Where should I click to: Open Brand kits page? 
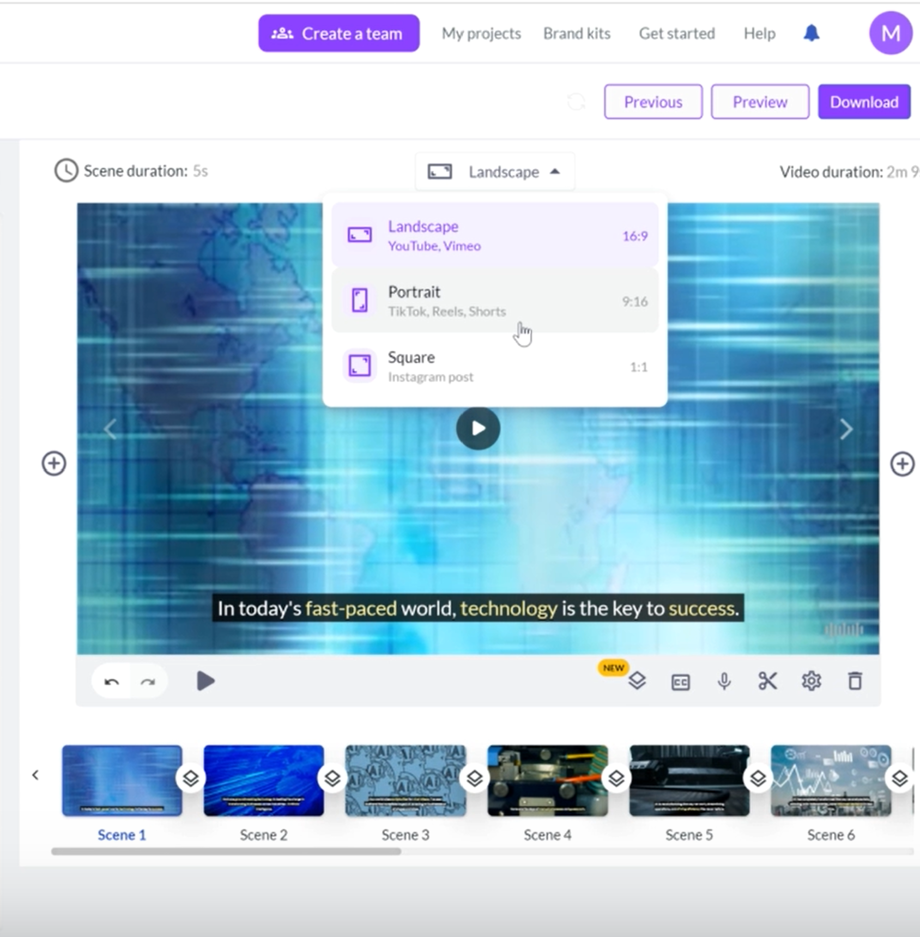(577, 34)
